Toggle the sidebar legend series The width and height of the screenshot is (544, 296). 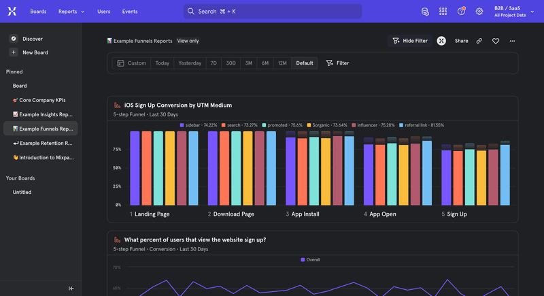199,125
